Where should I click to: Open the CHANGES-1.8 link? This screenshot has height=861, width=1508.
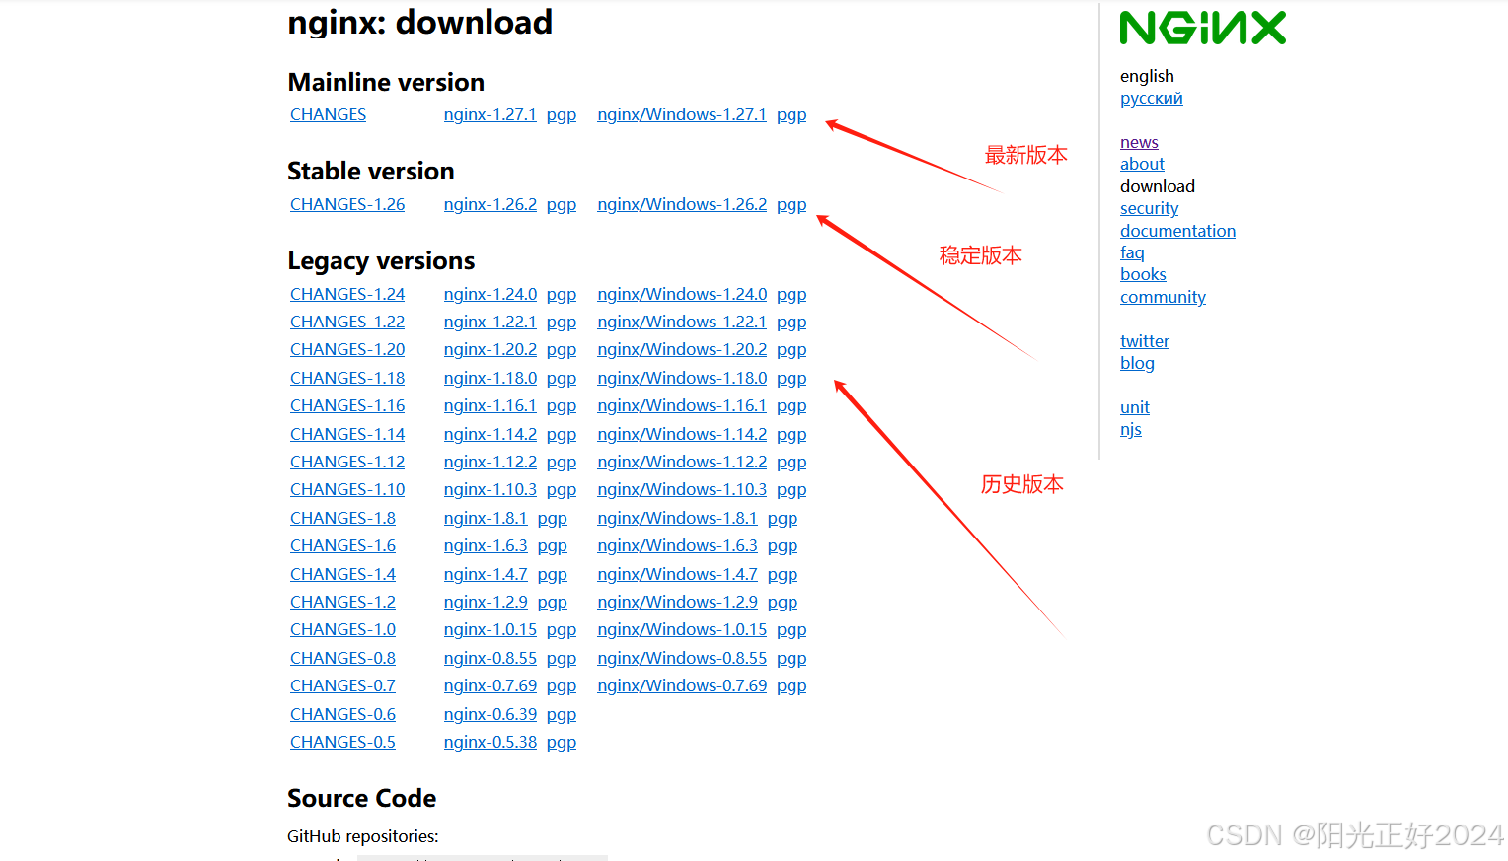(342, 518)
